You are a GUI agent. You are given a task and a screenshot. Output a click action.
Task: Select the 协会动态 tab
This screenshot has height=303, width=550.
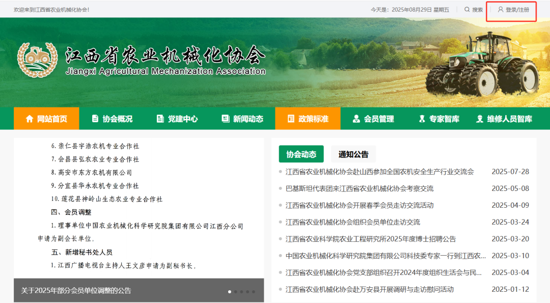coord(301,154)
